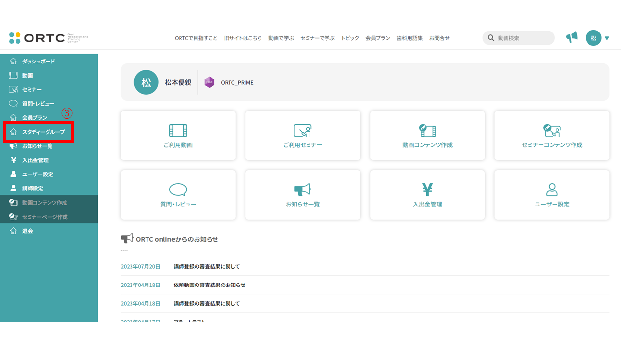Click the 動画検索 search field

pyautogui.click(x=518, y=38)
